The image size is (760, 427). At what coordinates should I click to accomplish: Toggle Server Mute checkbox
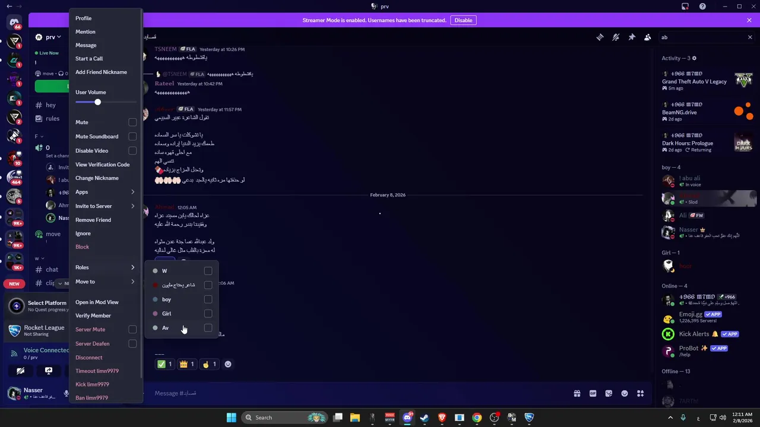132,329
